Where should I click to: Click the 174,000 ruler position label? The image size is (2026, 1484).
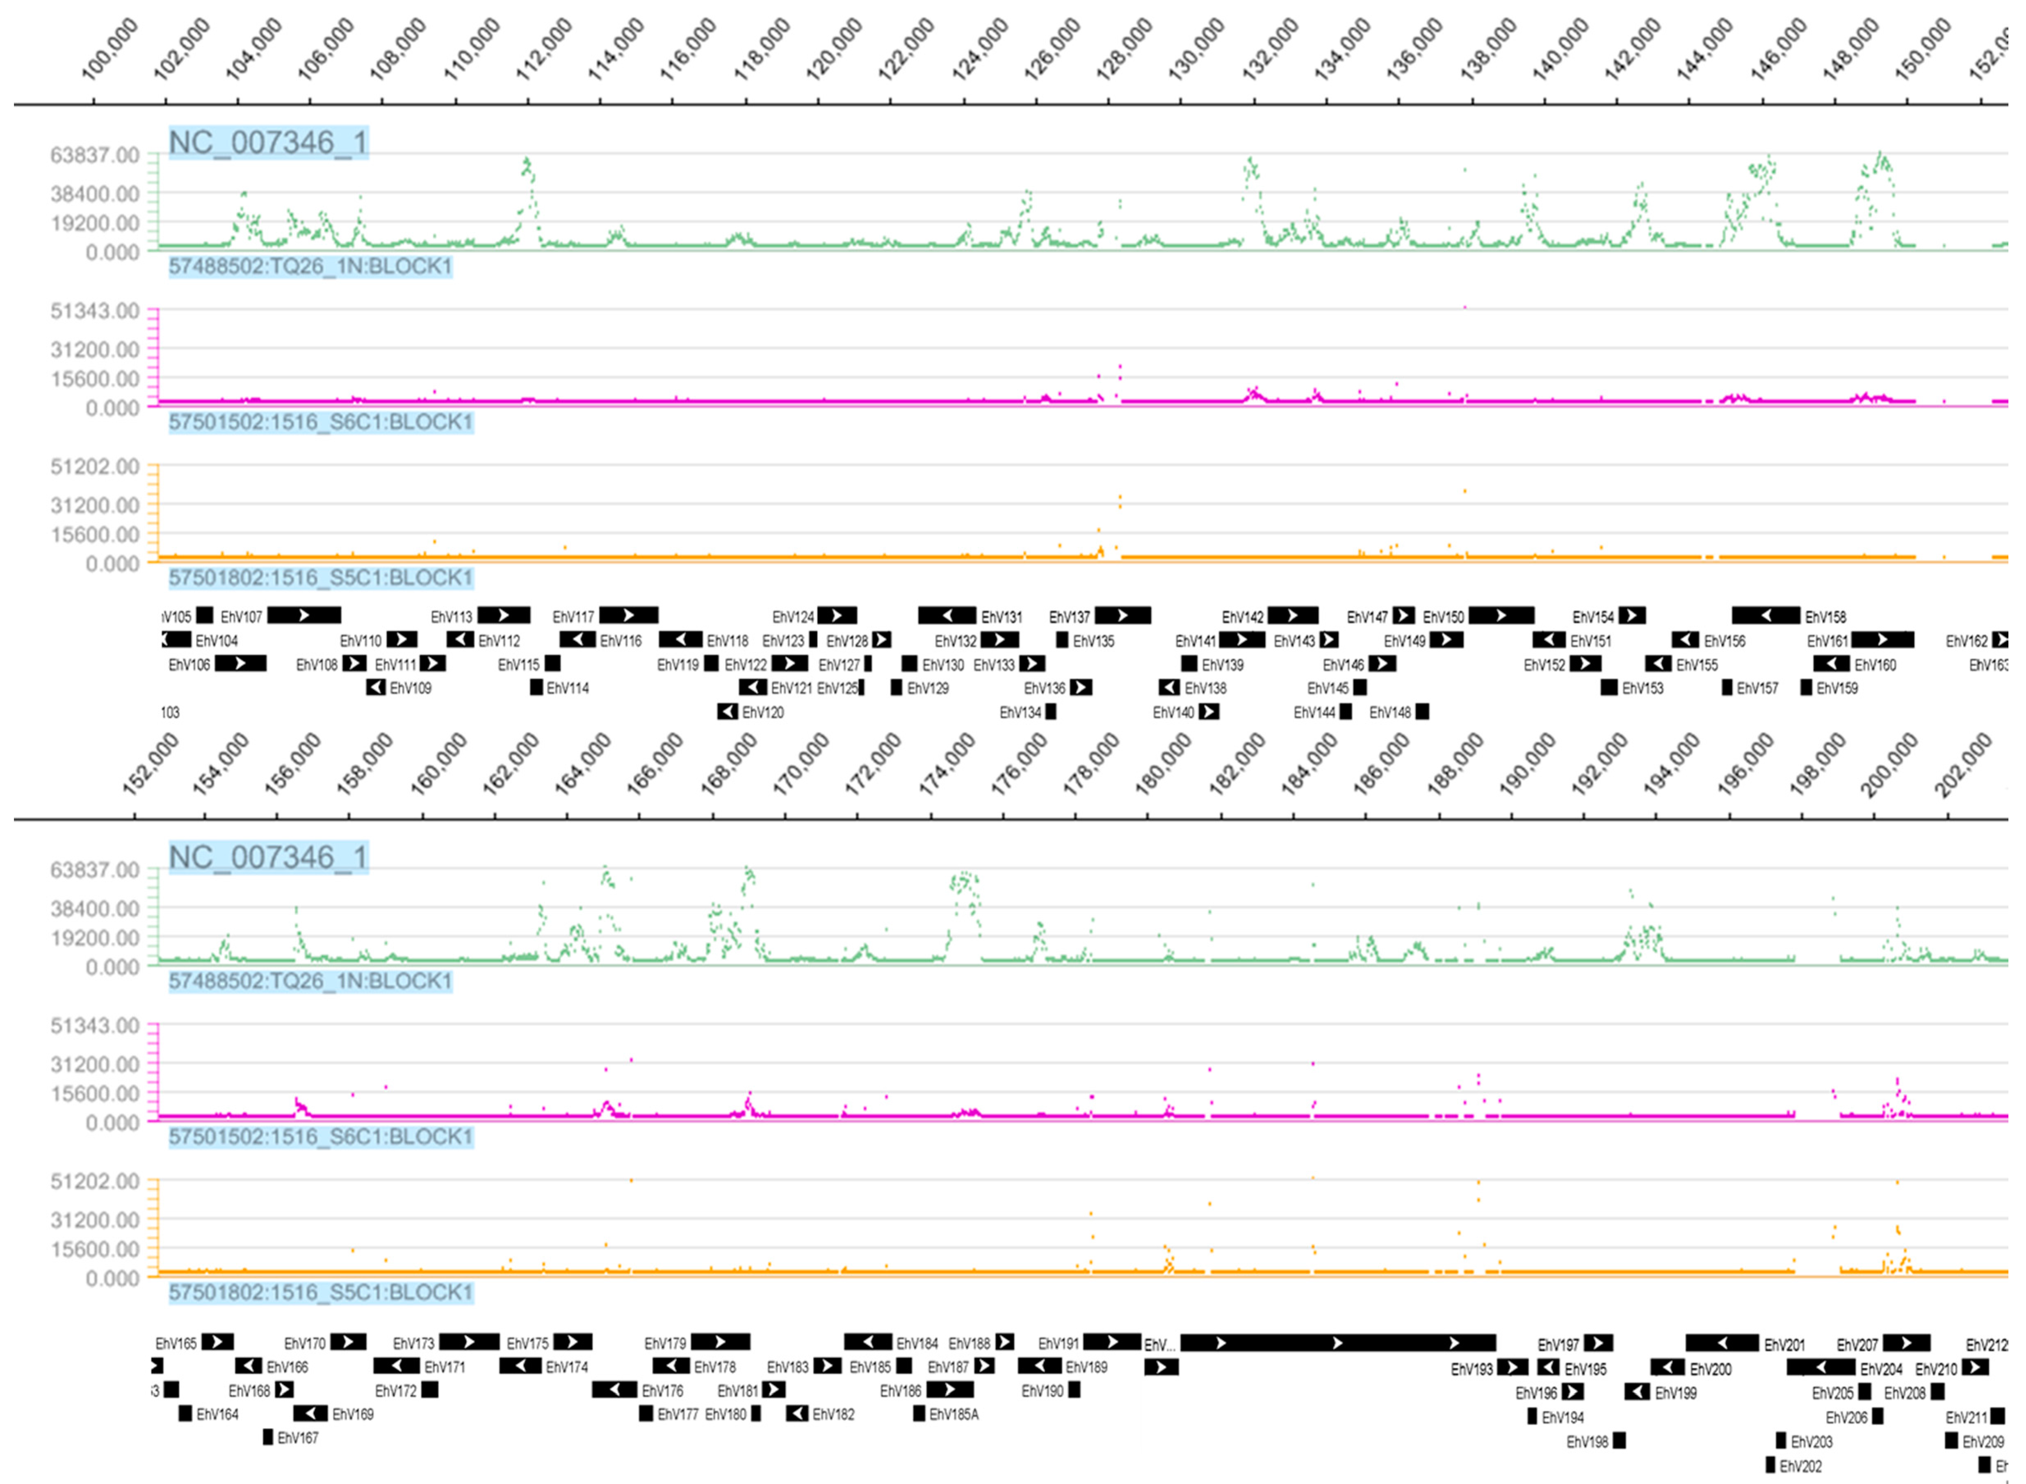pyautogui.click(x=947, y=765)
